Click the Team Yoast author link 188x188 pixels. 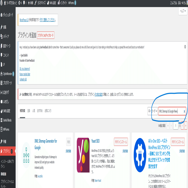tap(98, 180)
